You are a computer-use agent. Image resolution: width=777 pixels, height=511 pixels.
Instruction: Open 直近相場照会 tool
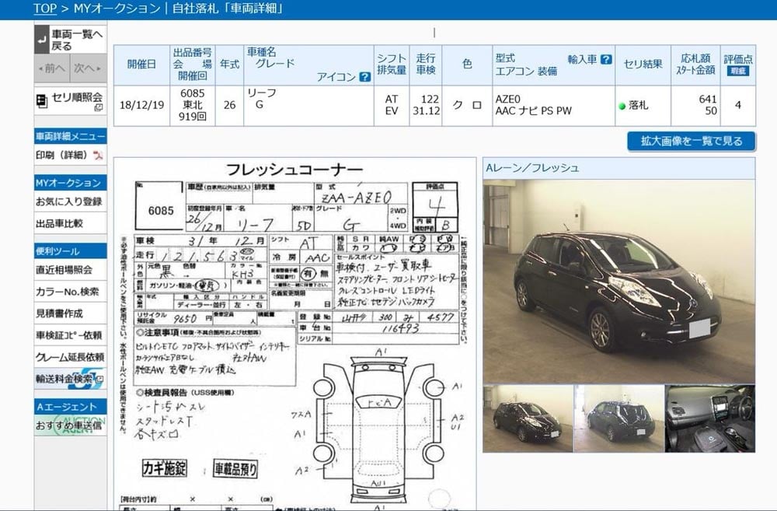coord(71,270)
